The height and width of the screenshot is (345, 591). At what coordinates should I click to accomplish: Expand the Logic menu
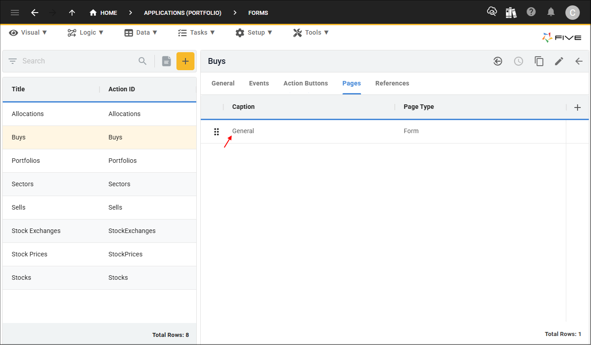coord(86,32)
